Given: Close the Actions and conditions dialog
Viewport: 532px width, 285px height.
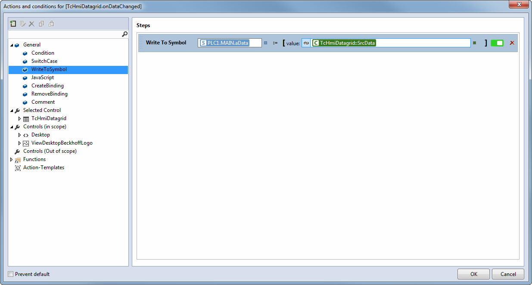Looking at the screenshot, I should [x=518, y=5].
